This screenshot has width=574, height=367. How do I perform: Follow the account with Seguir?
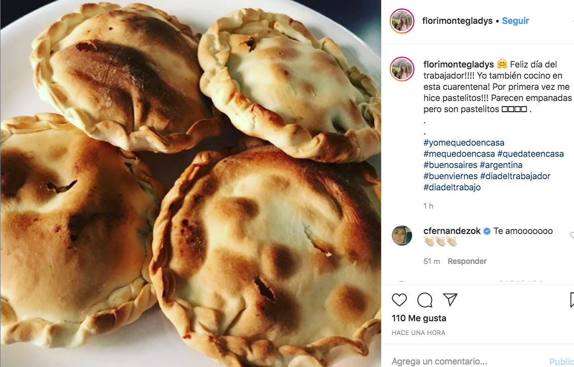[x=516, y=21]
